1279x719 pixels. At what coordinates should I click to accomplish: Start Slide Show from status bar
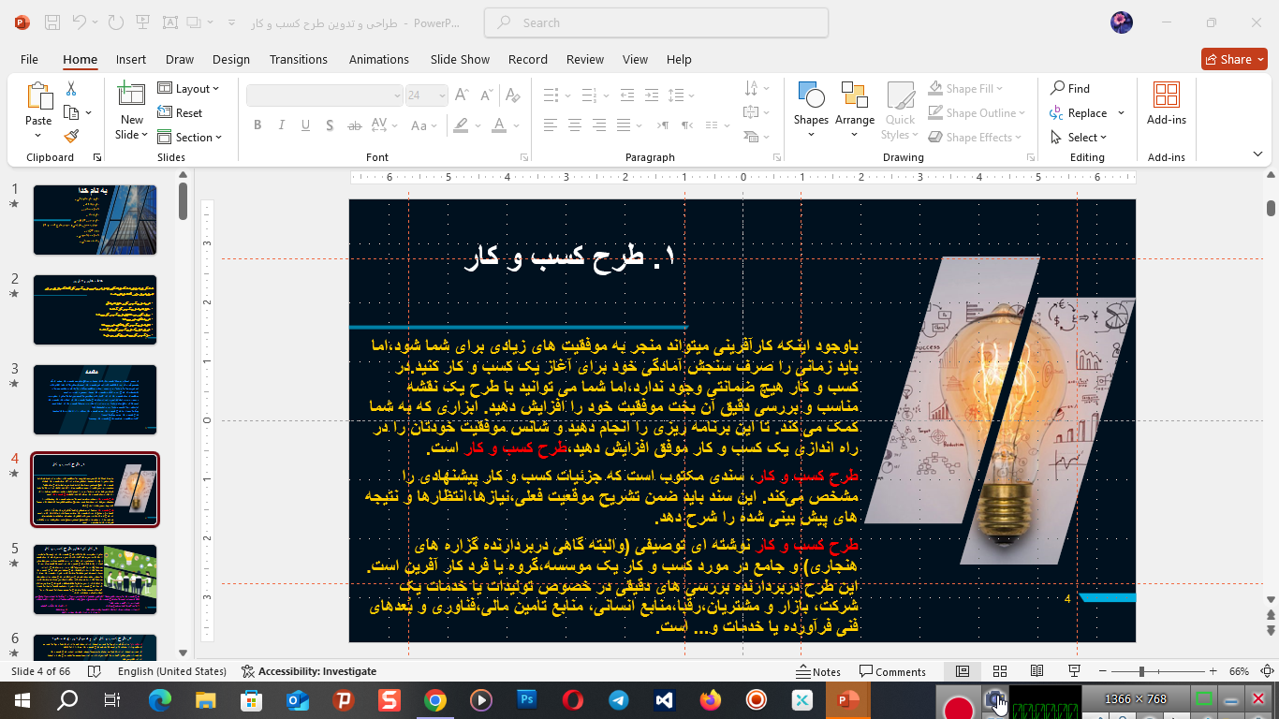(x=1074, y=671)
